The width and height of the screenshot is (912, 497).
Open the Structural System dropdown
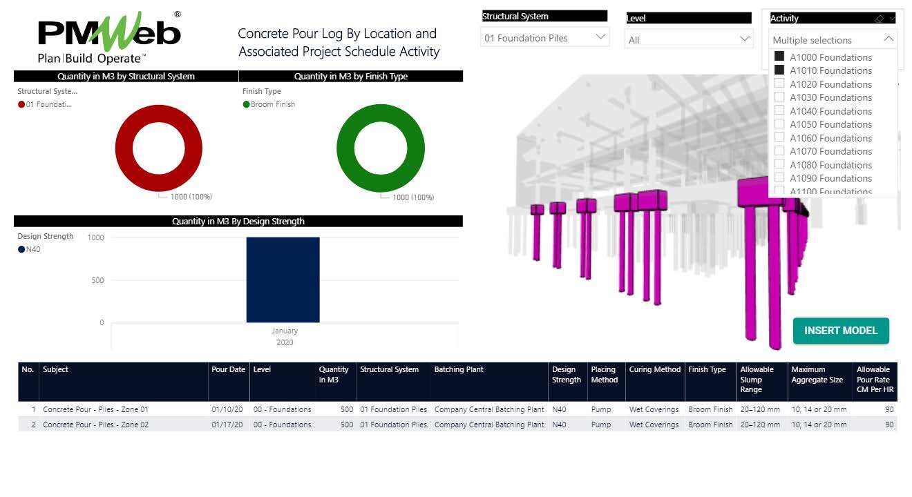pos(600,38)
